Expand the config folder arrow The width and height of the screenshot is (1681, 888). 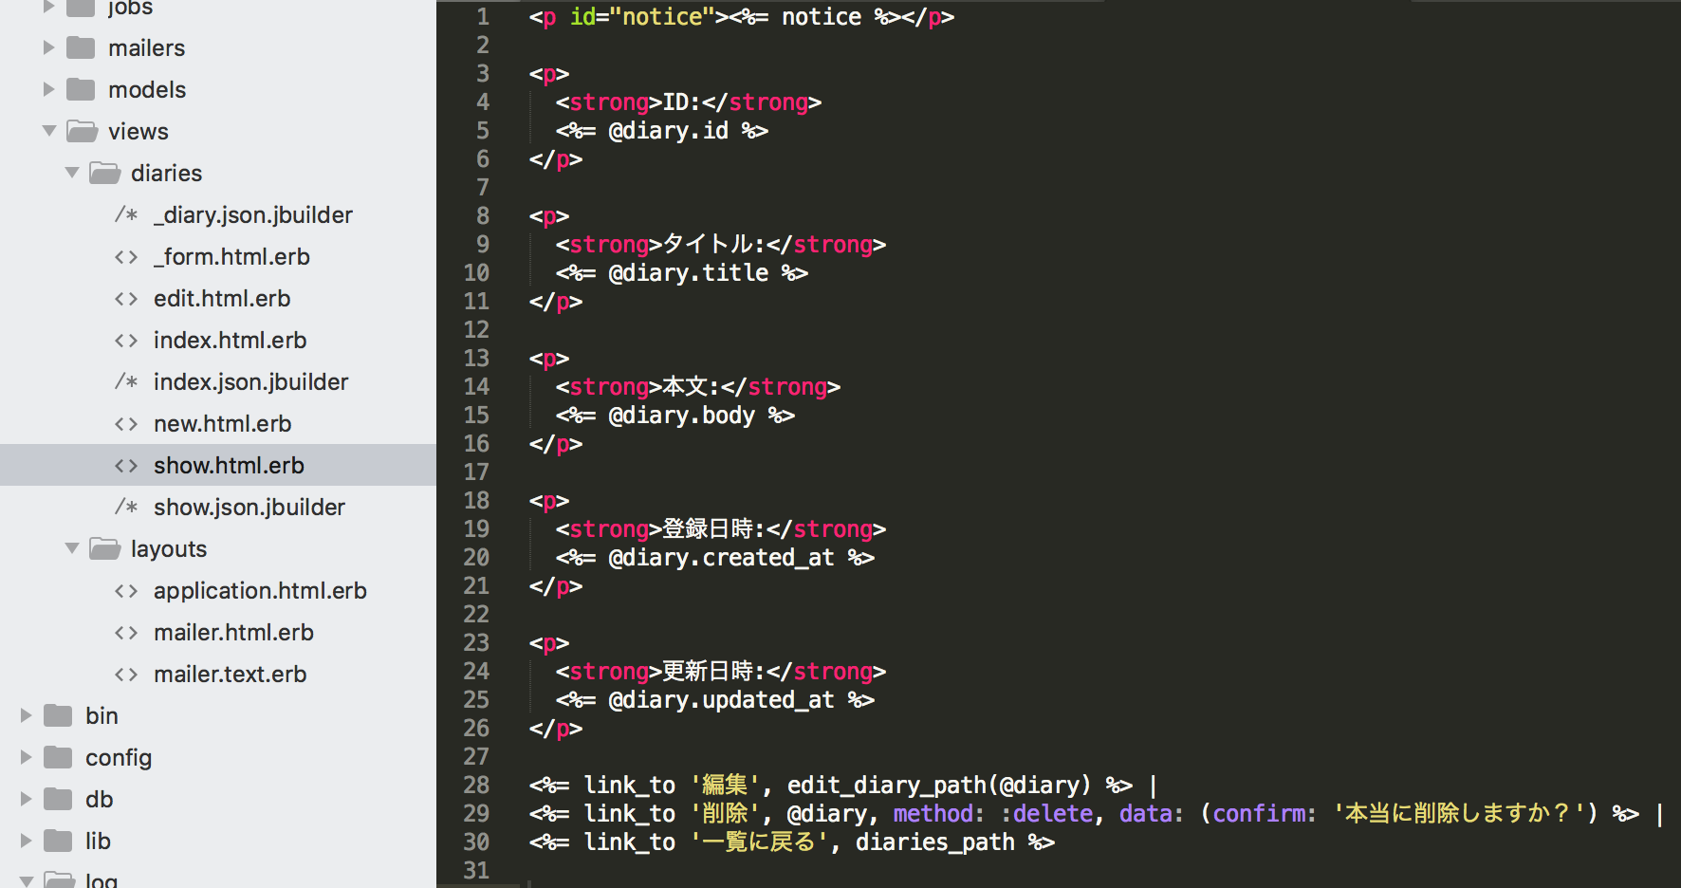26,757
